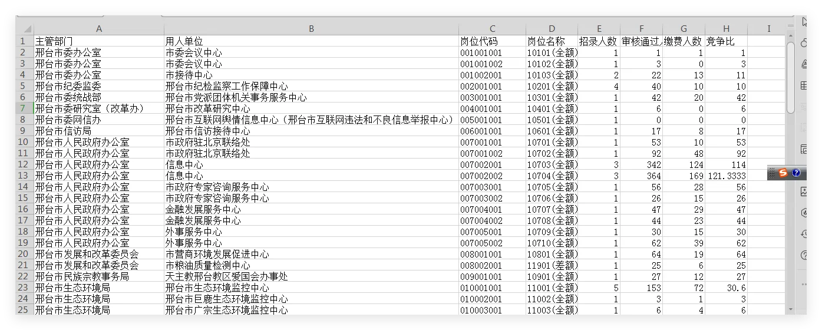Select column I header
The image size is (822, 330).
click(x=768, y=29)
